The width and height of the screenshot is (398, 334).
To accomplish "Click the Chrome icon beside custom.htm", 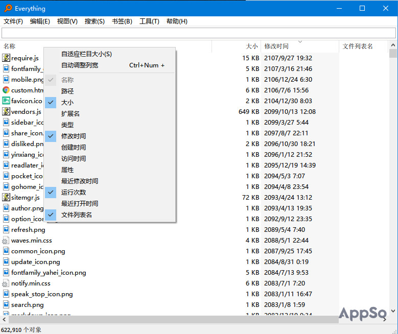I will [6, 90].
